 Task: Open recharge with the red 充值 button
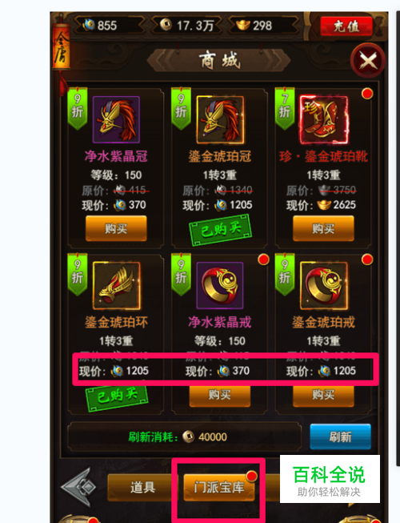pyautogui.click(x=346, y=26)
